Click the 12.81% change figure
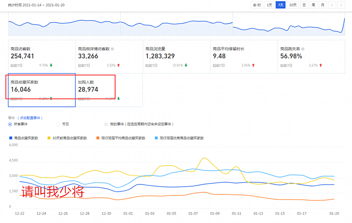The width and height of the screenshot is (352, 223). [x=178, y=65]
